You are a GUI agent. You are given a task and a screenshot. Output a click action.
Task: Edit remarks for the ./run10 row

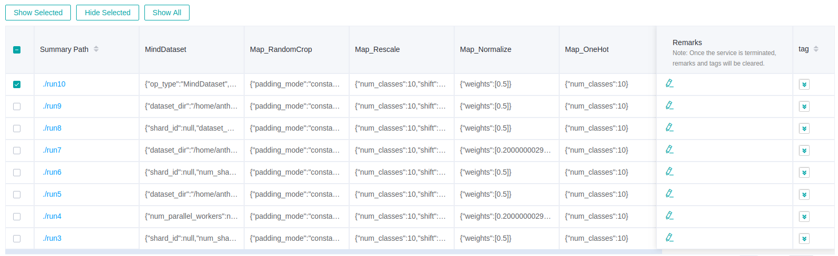pyautogui.click(x=669, y=83)
